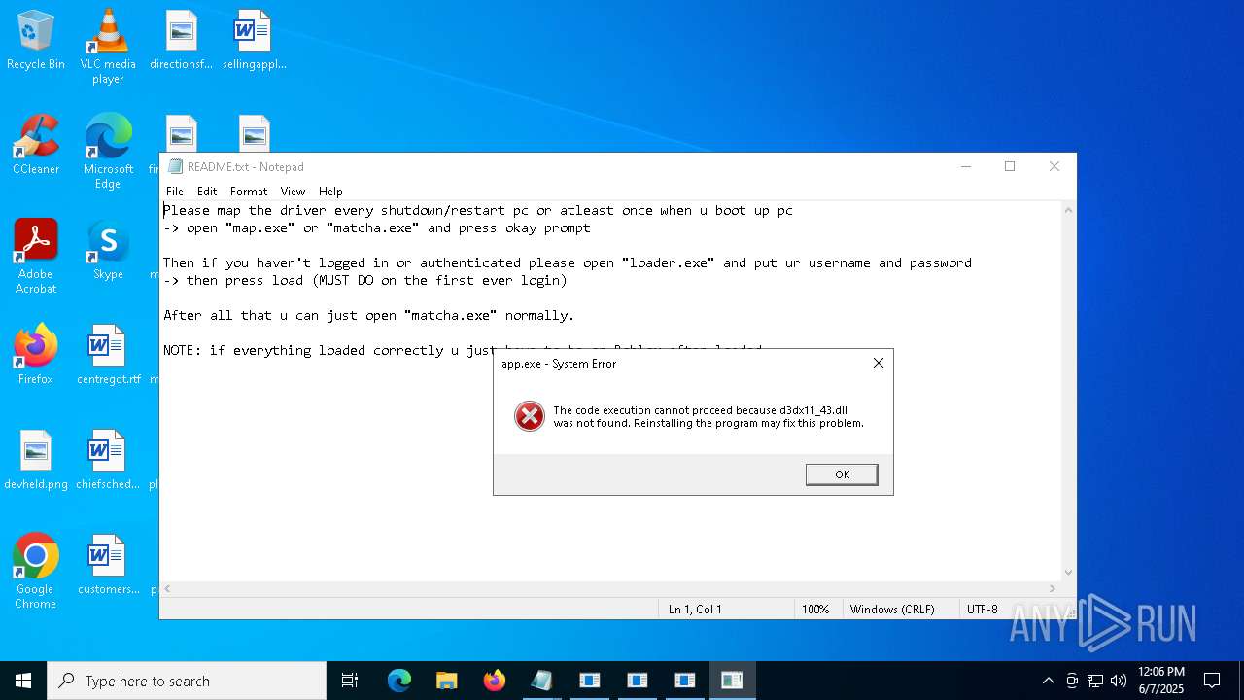This screenshot has height=700, width=1244.
Task: Select centregot.rtf document icon
Action: (x=108, y=355)
